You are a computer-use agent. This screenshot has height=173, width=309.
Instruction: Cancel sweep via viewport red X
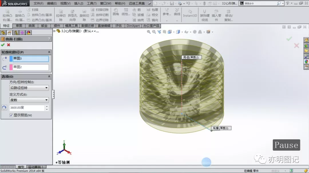pos(297,46)
